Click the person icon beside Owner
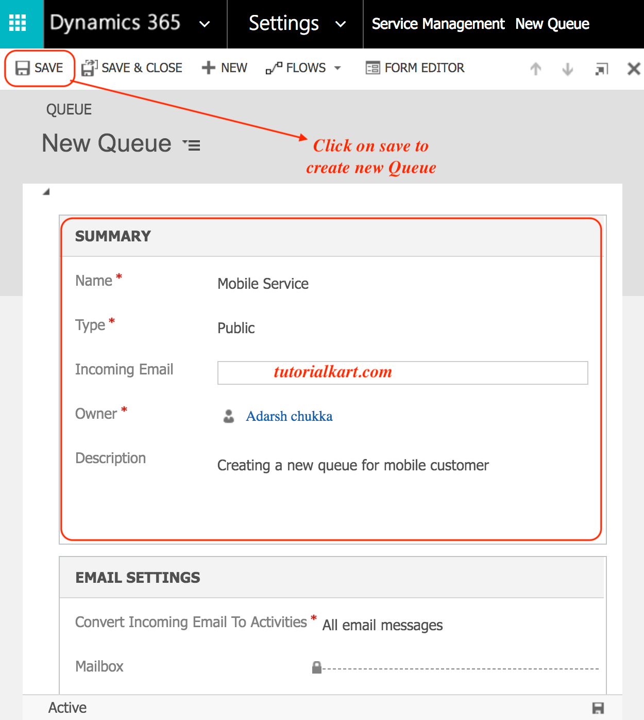644x720 pixels. click(229, 416)
